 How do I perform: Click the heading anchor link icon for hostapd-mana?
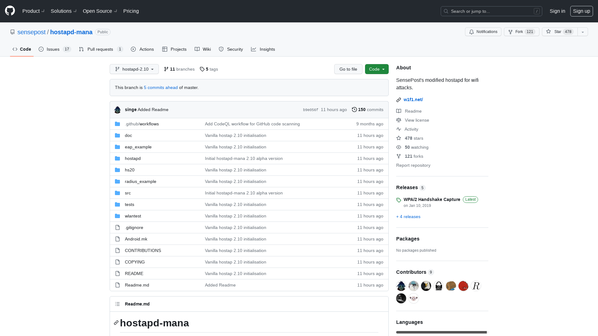(116, 323)
